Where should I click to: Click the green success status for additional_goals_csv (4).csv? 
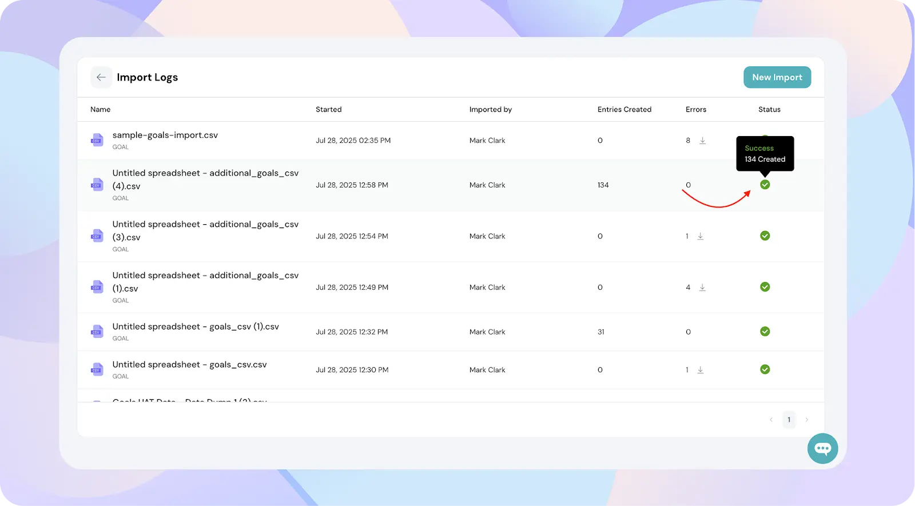765,185
